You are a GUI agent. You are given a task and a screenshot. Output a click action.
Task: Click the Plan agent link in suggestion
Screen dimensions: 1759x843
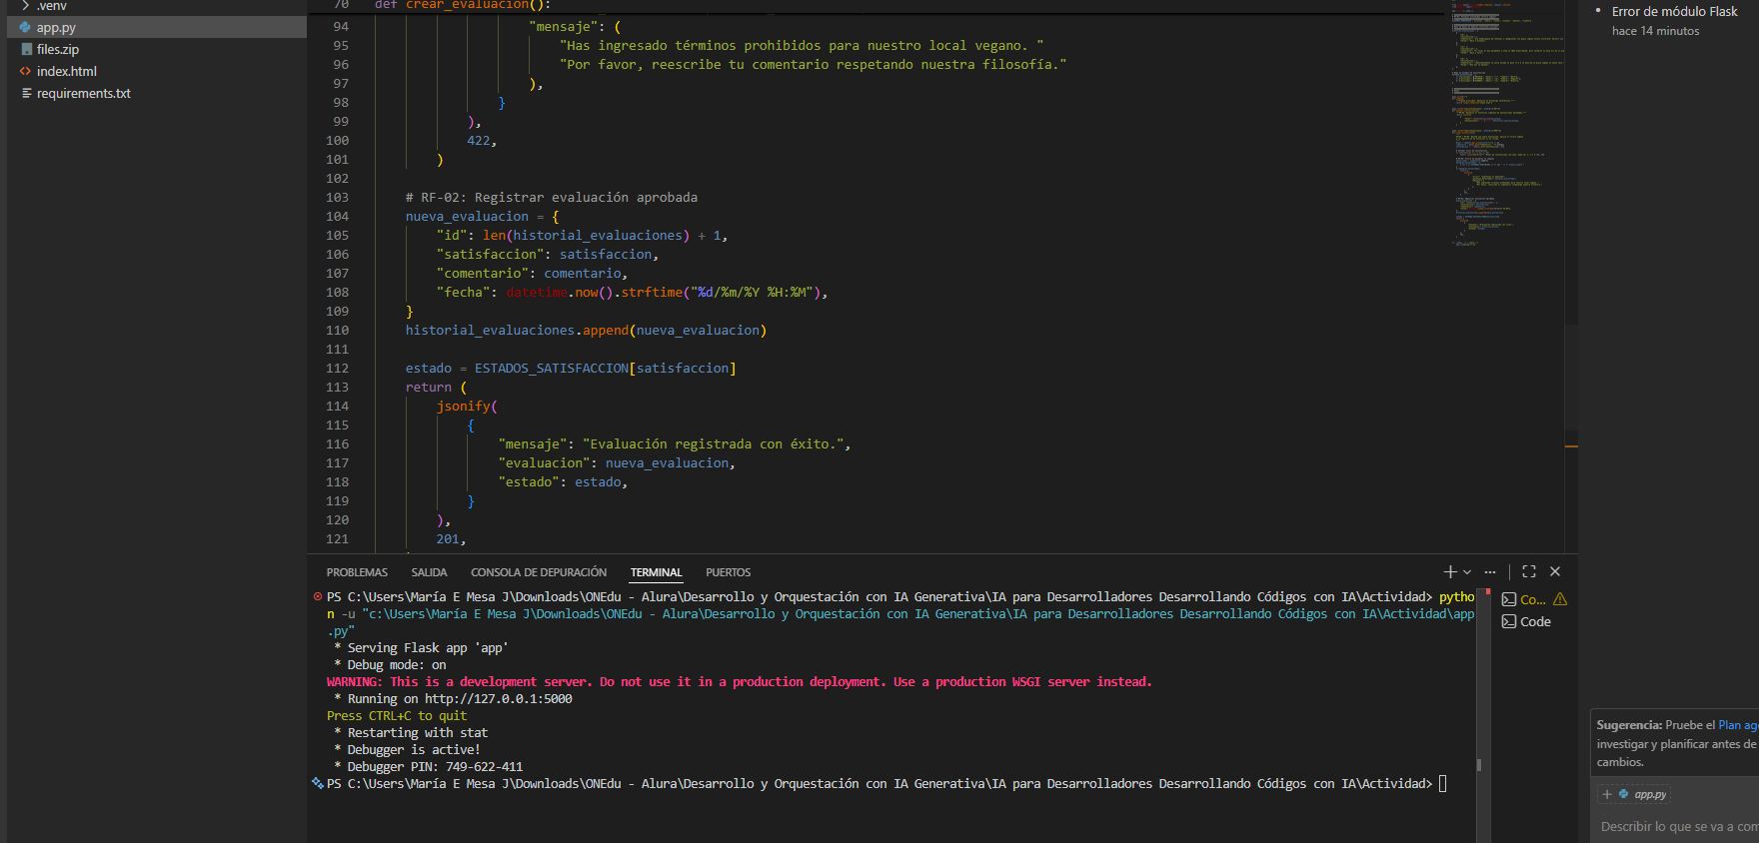pyautogui.click(x=1738, y=725)
